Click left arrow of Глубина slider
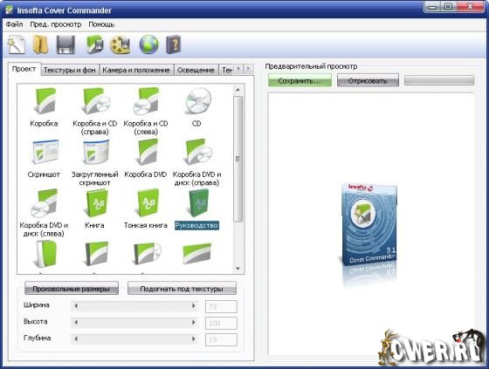Screen dimensions: 489x369 tap(76, 338)
